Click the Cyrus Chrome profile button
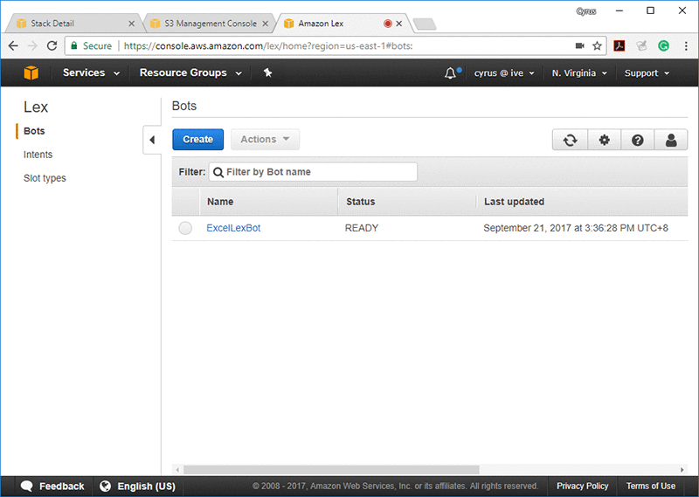This screenshot has height=497, width=699. [585, 11]
